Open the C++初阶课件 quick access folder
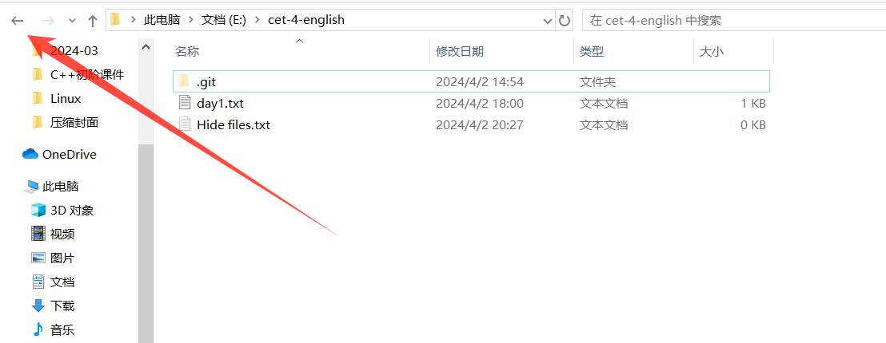 87,74
